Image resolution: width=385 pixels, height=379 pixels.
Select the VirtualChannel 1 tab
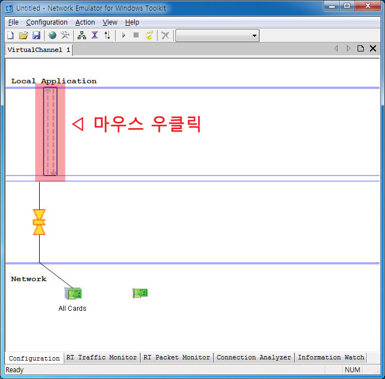(x=39, y=50)
